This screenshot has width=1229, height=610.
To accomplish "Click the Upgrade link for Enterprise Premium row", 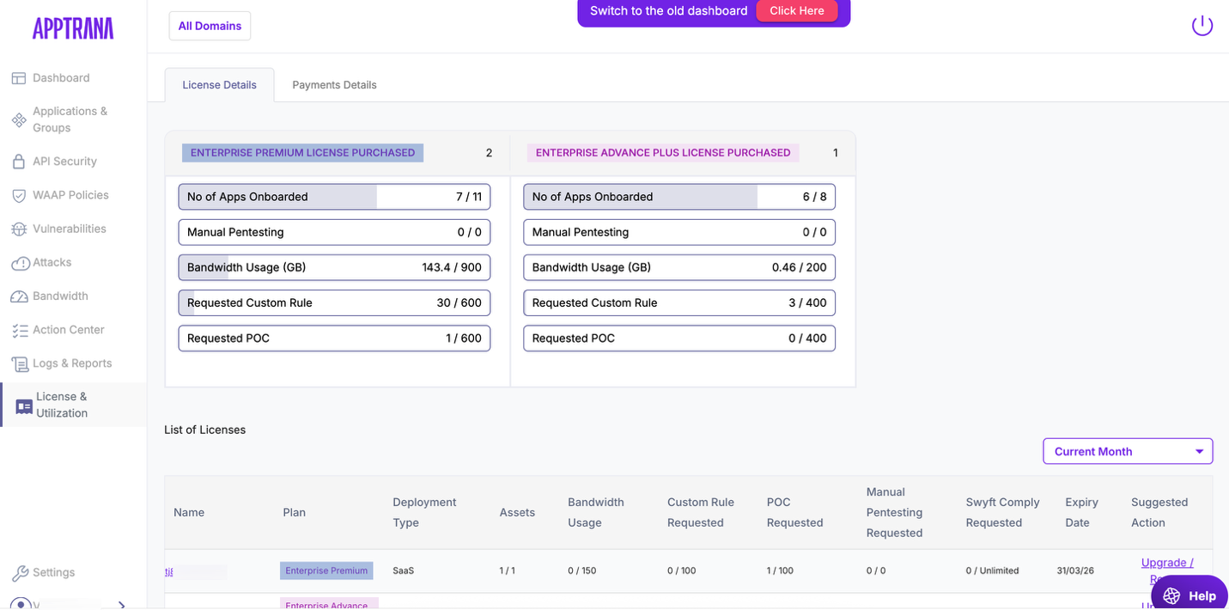I will click(x=1166, y=563).
